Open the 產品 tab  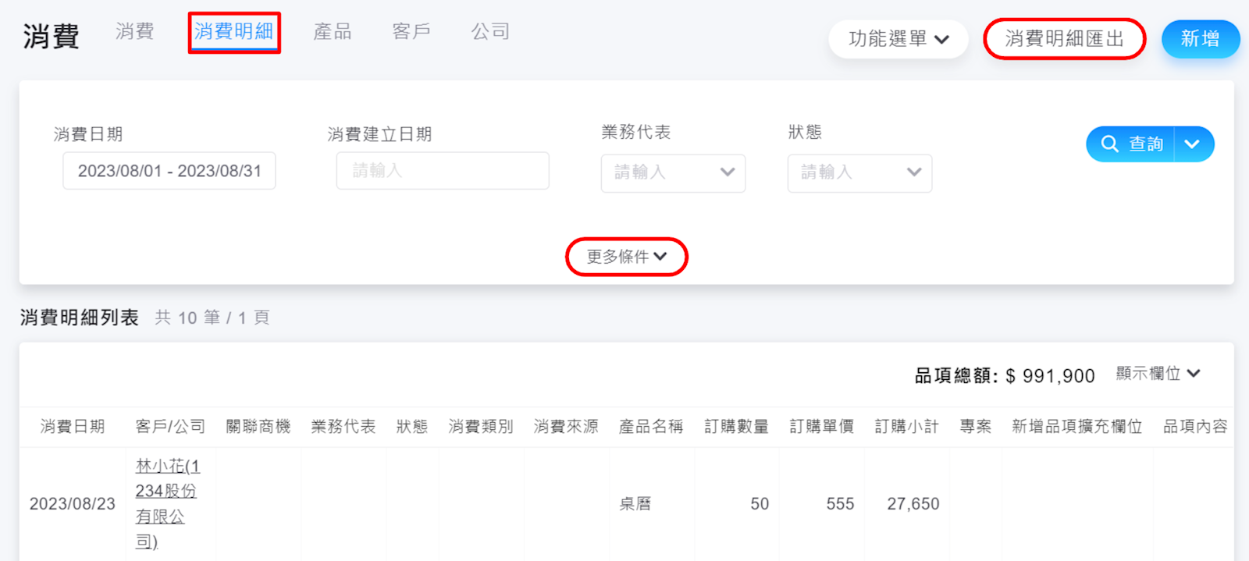tap(333, 32)
